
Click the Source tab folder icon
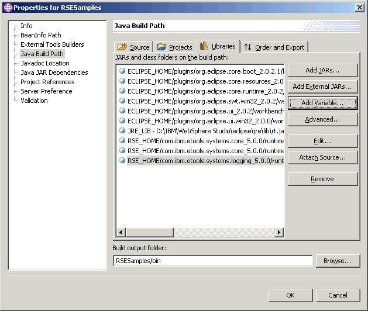(122, 47)
